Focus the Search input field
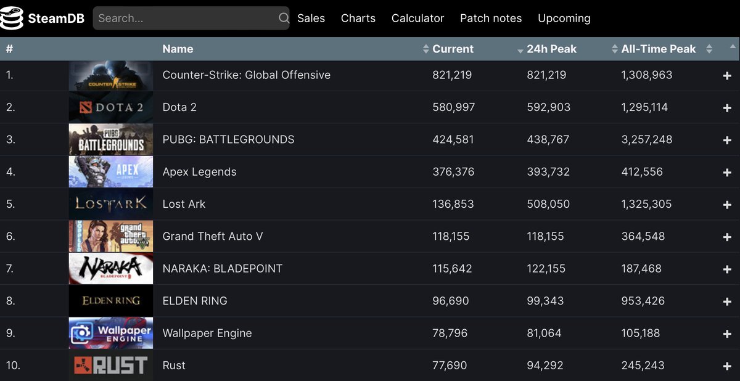The width and height of the screenshot is (740, 381). point(192,18)
